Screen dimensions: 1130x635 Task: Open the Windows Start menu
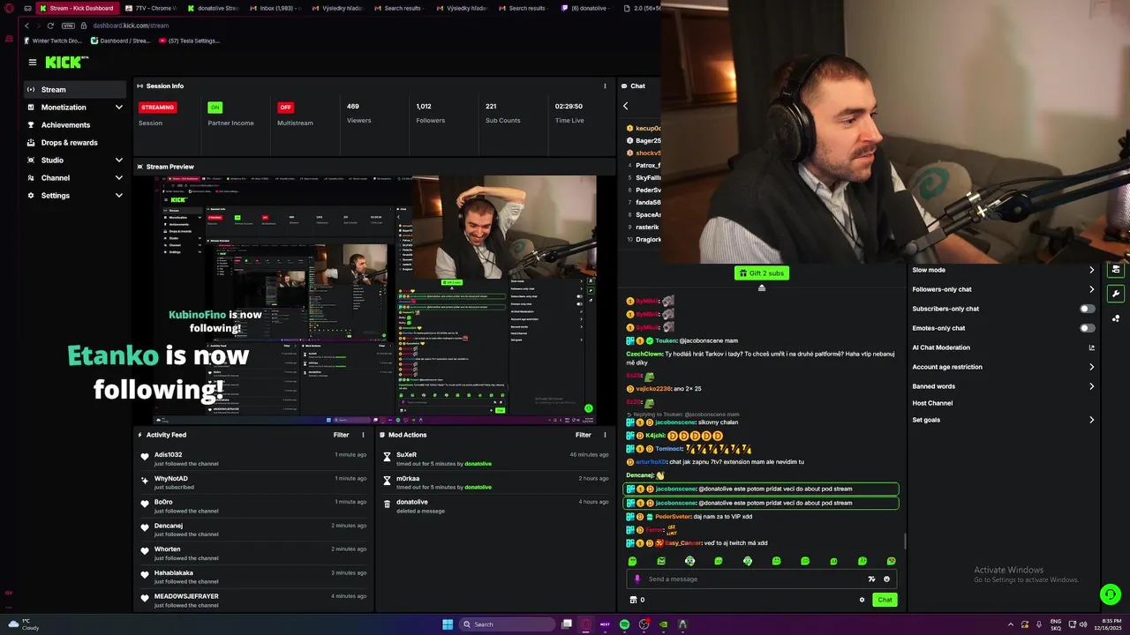(x=448, y=624)
